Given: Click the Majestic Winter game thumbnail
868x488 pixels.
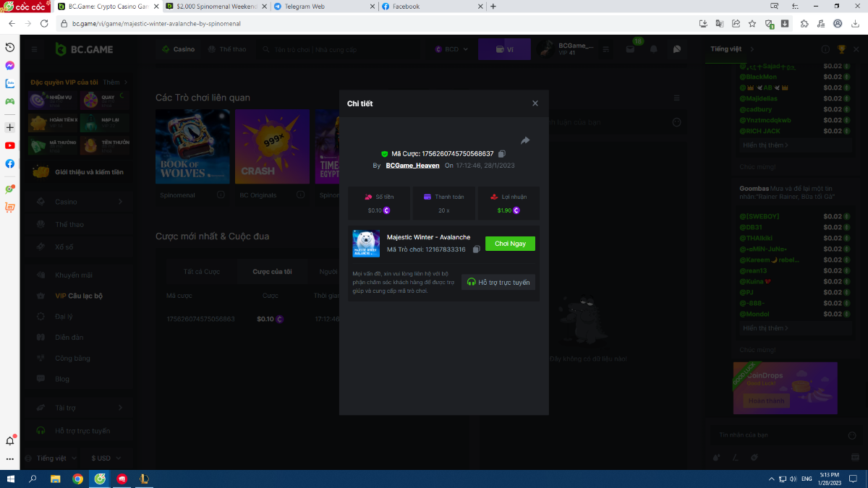Looking at the screenshot, I should [x=366, y=244].
